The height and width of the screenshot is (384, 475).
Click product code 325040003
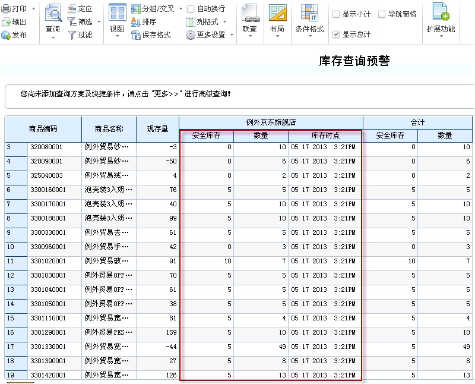(46, 175)
